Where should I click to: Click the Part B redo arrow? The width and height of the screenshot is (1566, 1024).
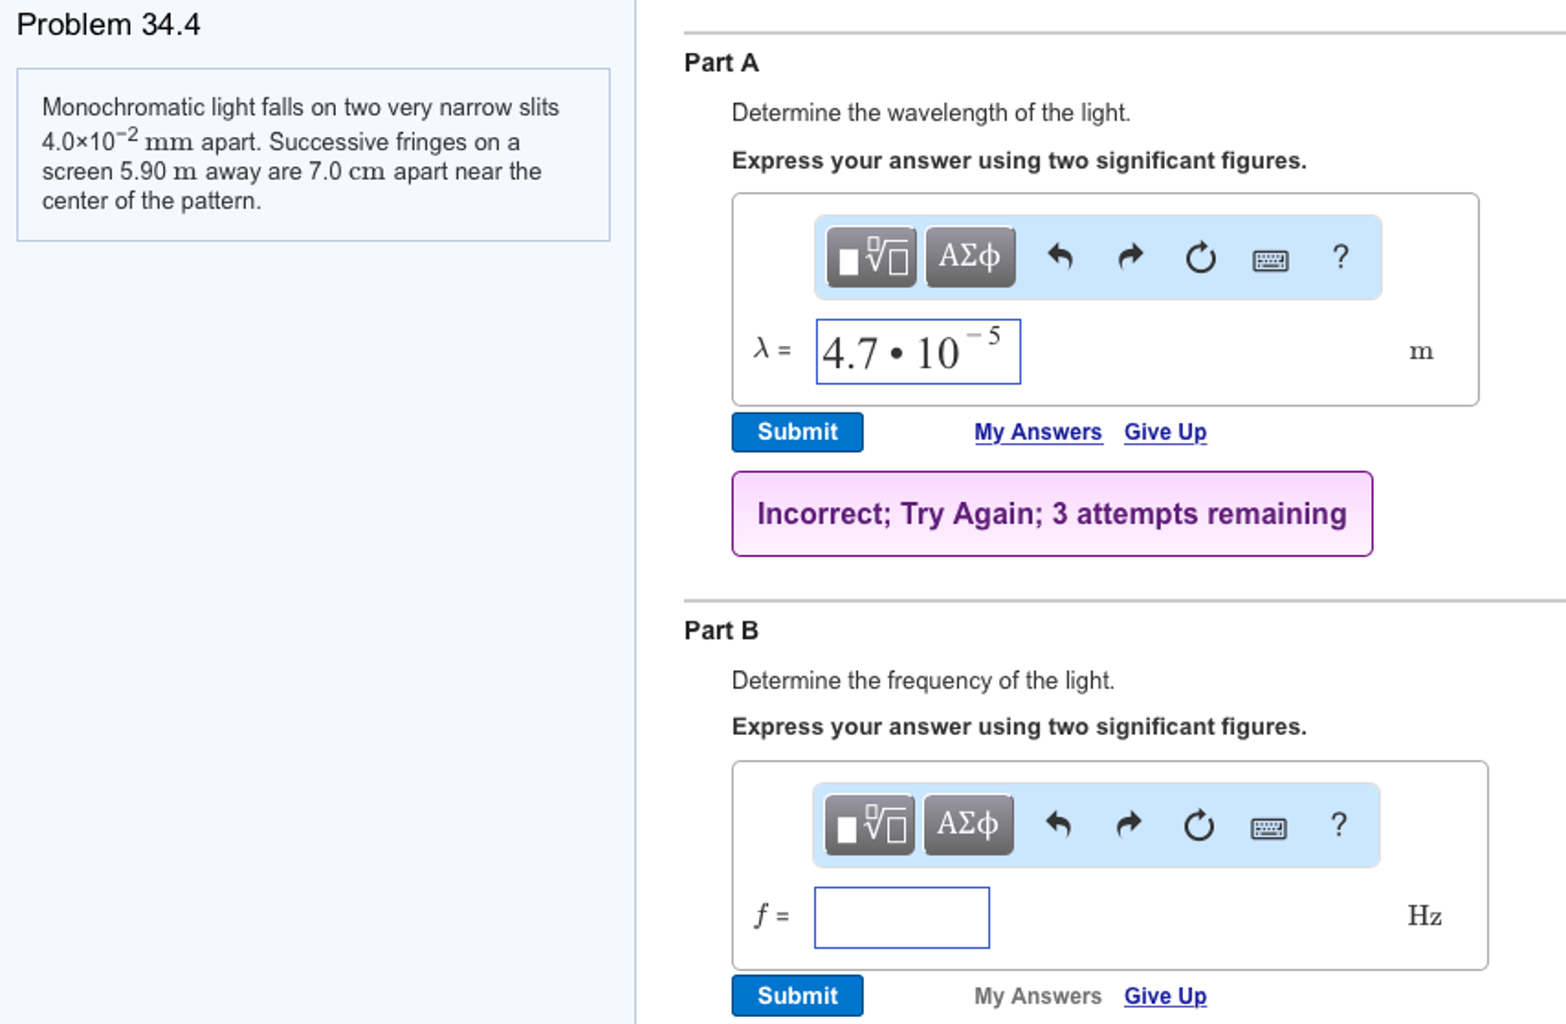pyautogui.click(x=1128, y=824)
